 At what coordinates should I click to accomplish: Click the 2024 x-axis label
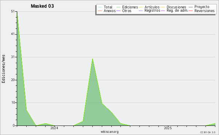tap(54, 128)
